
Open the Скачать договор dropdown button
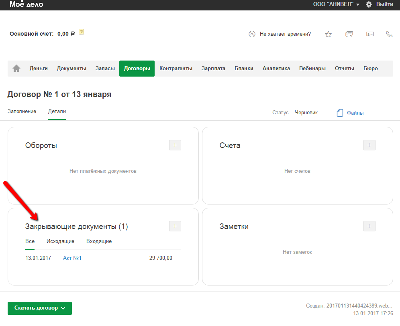click(x=40, y=308)
